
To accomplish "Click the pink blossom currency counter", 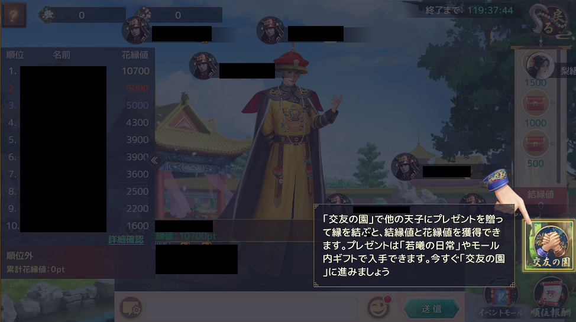I will pos(179,15).
